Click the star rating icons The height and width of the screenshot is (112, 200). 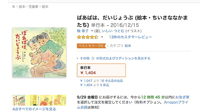point(88,37)
